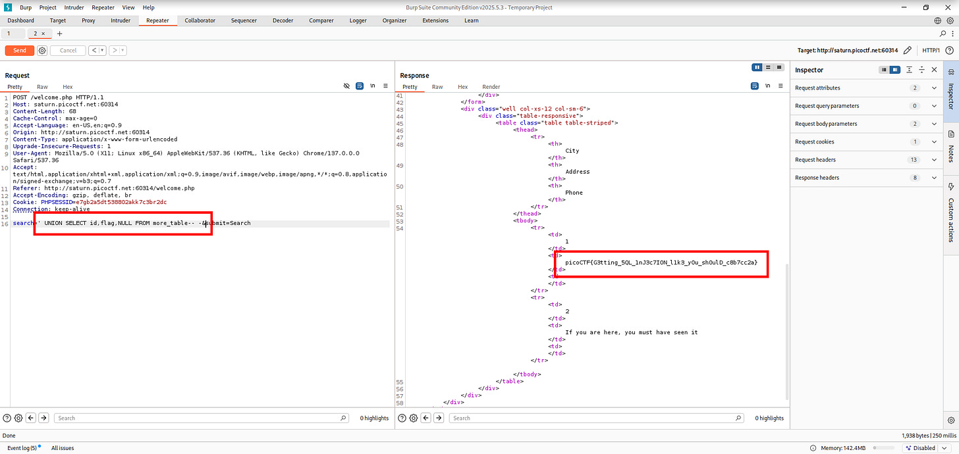Image resolution: width=959 pixels, height=454 pixels.
Task: Expand Request body parameters section
Action: [x=934, y=124]
